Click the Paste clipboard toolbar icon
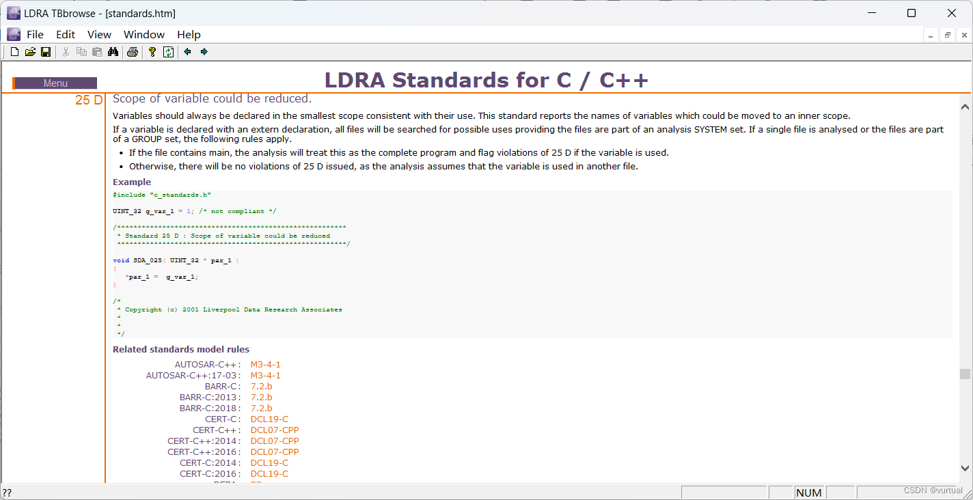The height and width of the screenshot is (500, 973). click(x=97, y=52)
